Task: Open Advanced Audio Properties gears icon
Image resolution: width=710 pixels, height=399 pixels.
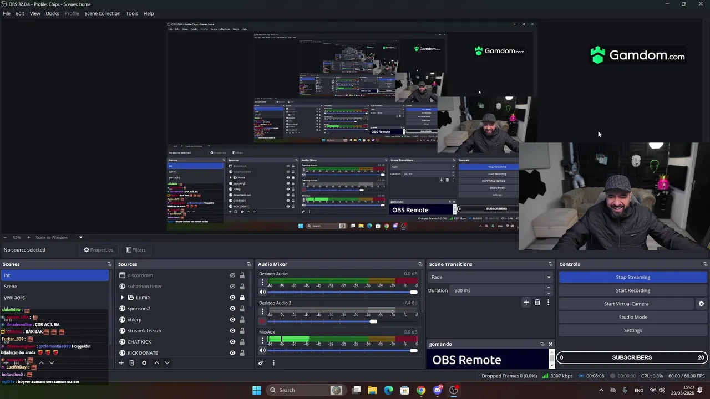Action: coord(261,363)
